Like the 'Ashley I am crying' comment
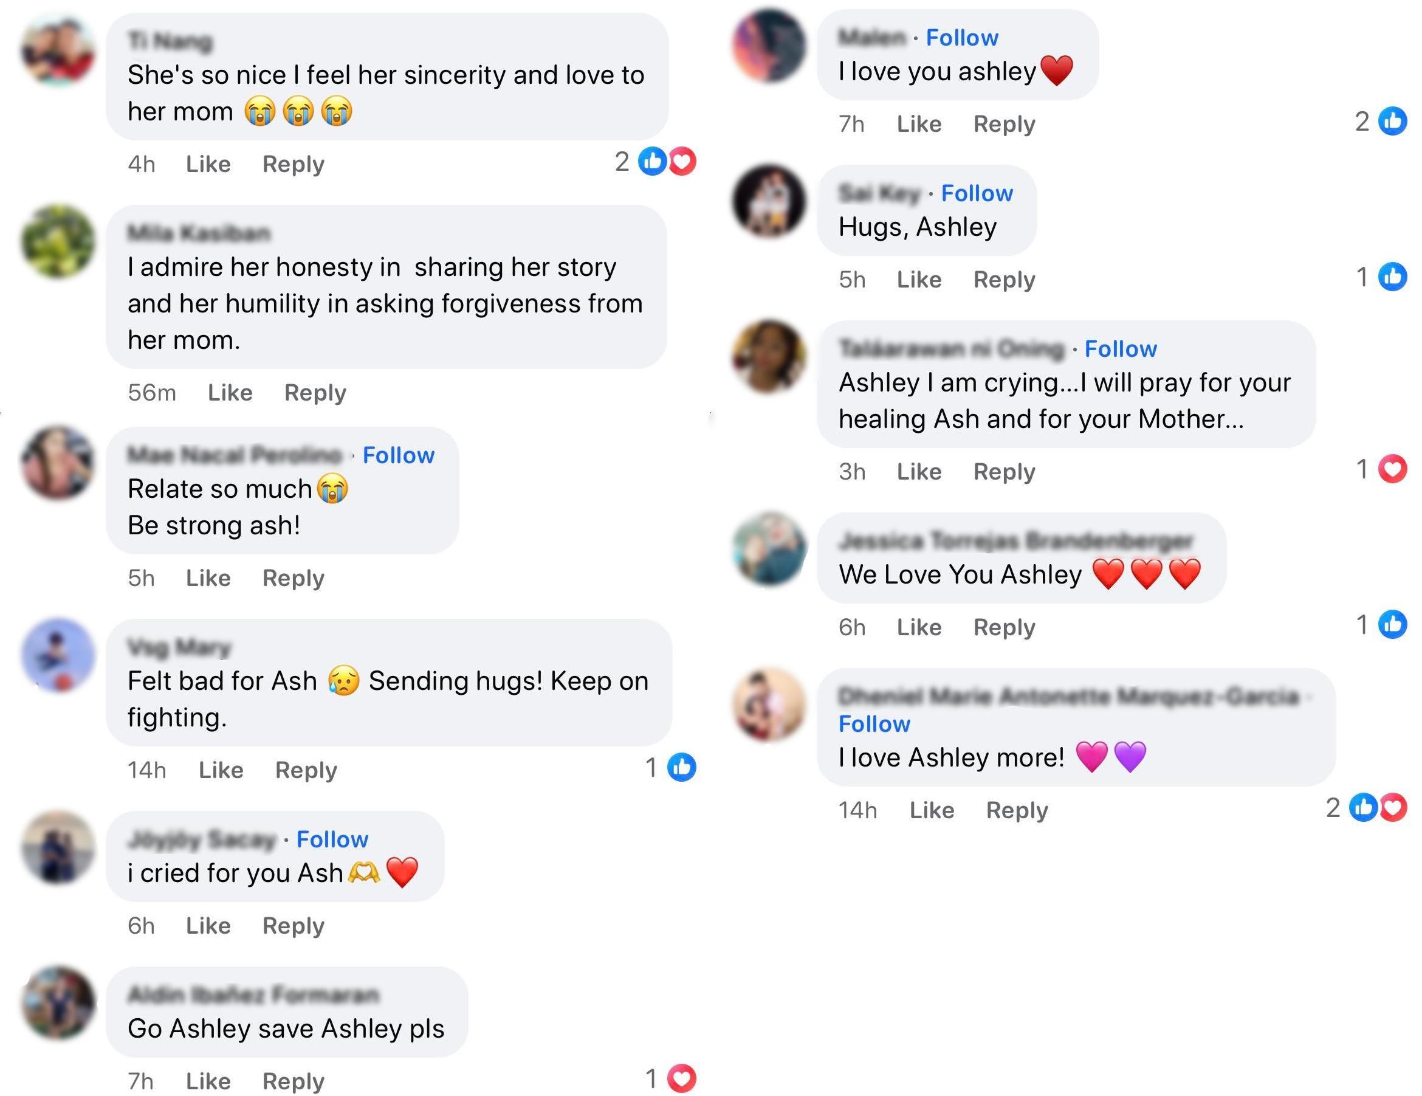This screenshot has width=1422, height=1096. [x=919, y=472]
